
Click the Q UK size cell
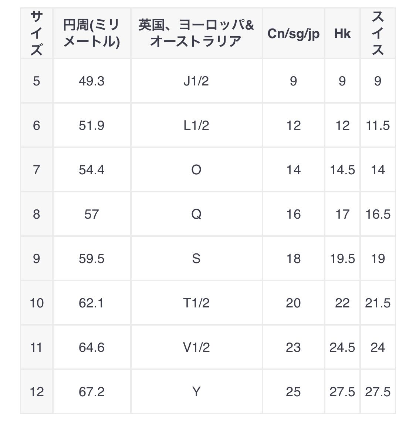click(196, 214)
